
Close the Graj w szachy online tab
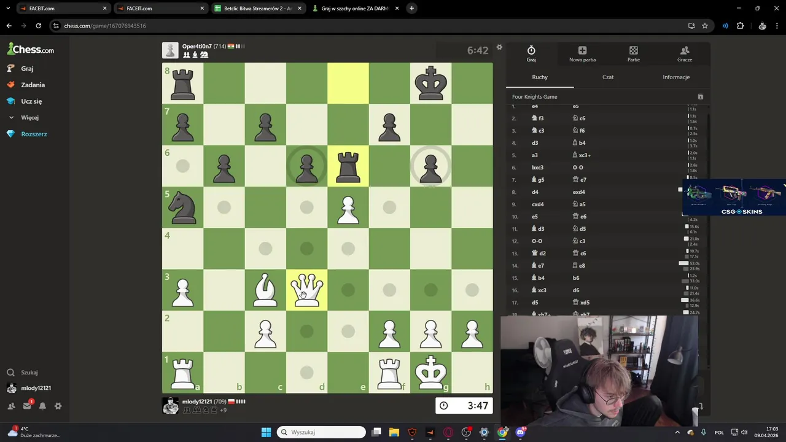tap(397, 9)
